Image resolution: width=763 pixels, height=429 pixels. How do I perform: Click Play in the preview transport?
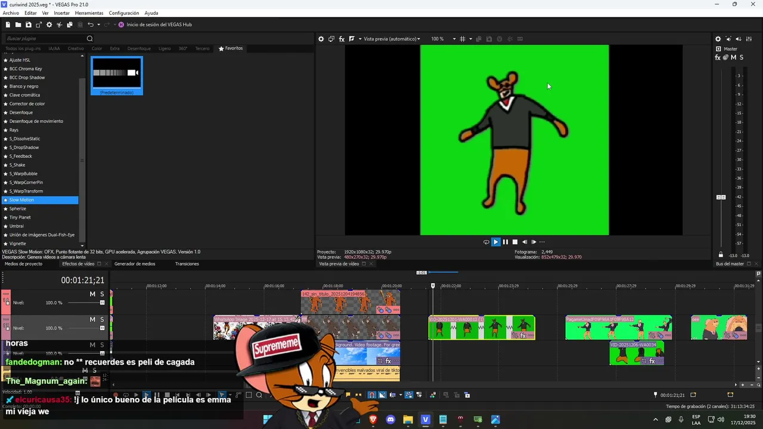click(495, 242)
